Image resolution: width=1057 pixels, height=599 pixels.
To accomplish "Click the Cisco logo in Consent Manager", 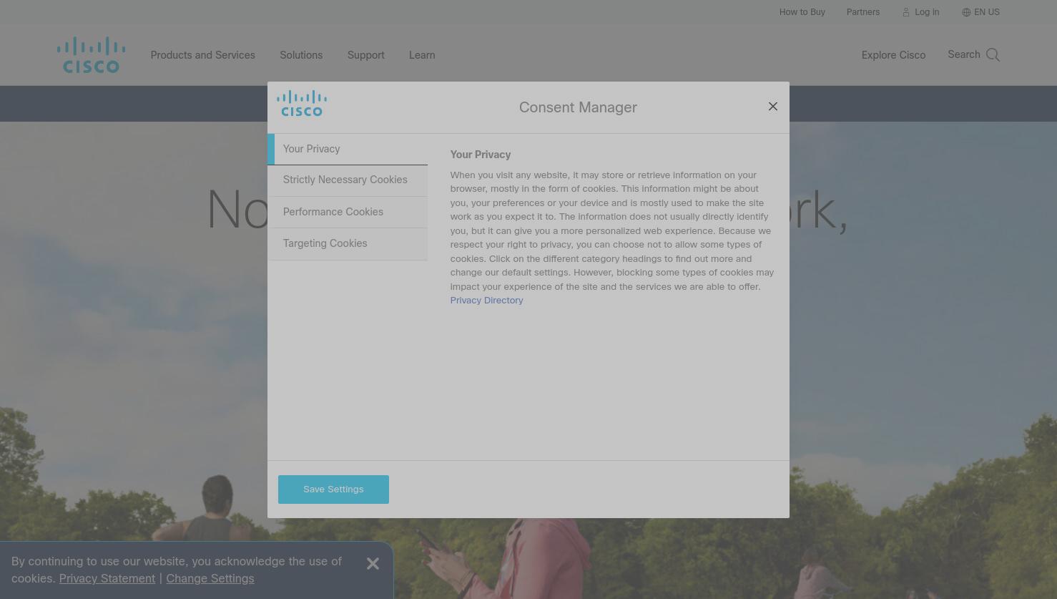I will pos(302,103).
